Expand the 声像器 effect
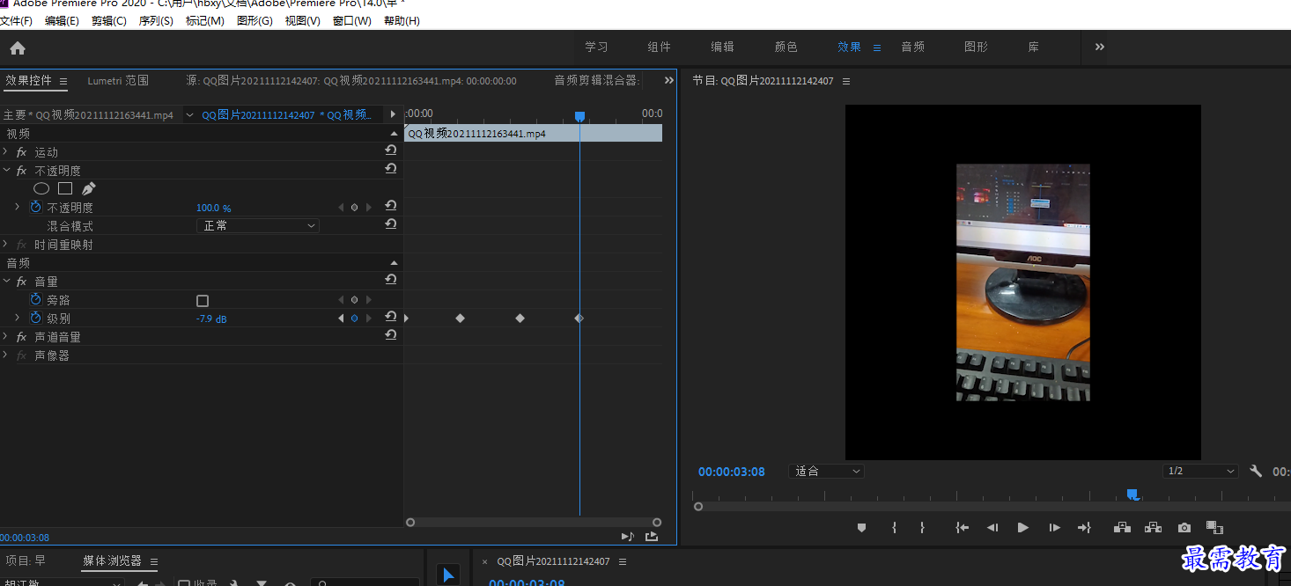 pos(5,355)
